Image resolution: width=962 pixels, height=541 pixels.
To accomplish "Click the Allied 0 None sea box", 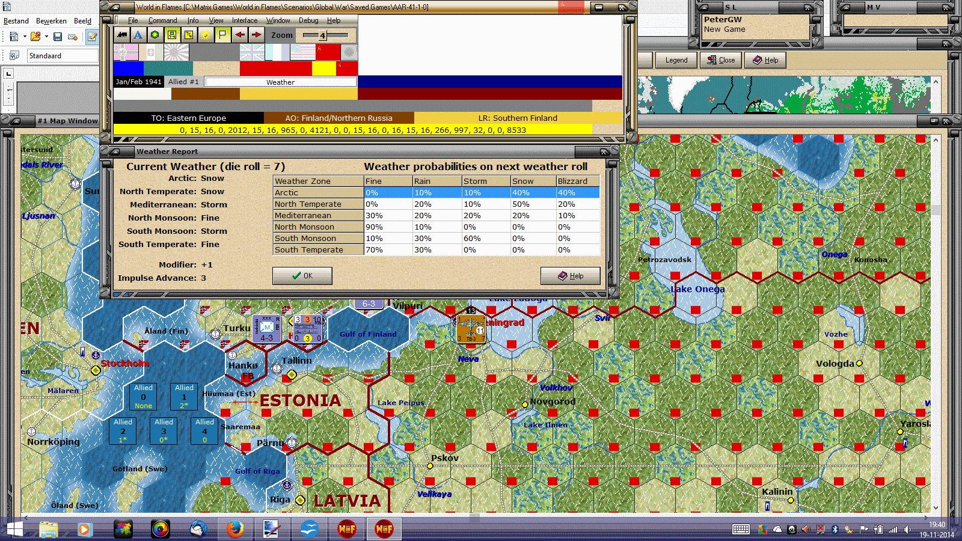I will coord(143,397).
